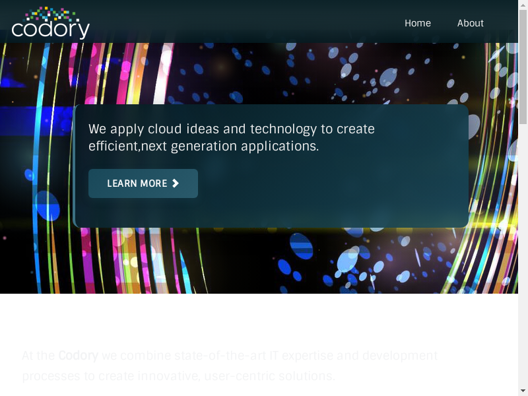Viewport: 528px width, 396px height.
Task: Click the bold "Codory" word in the paragraph
Action: tap(78, 356)
